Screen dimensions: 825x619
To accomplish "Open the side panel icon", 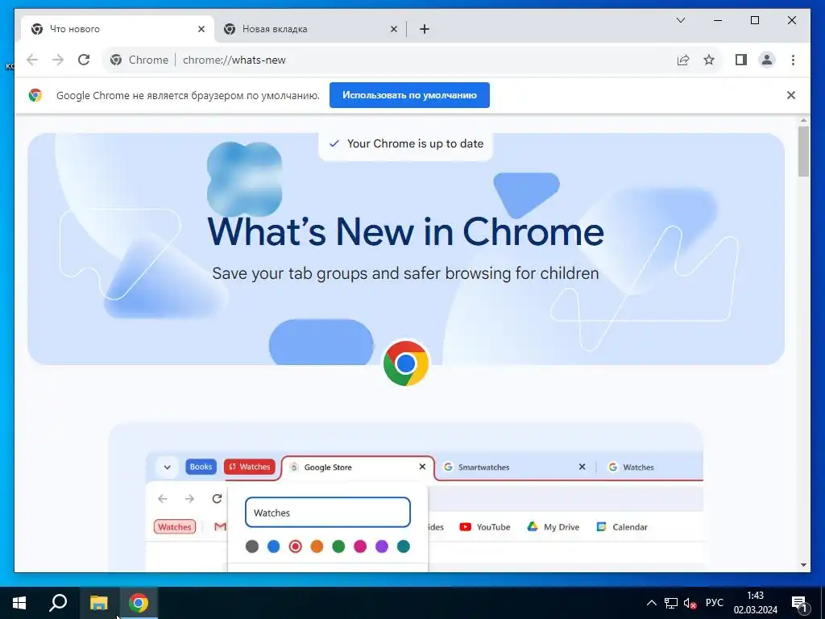I will pos(741,60).
